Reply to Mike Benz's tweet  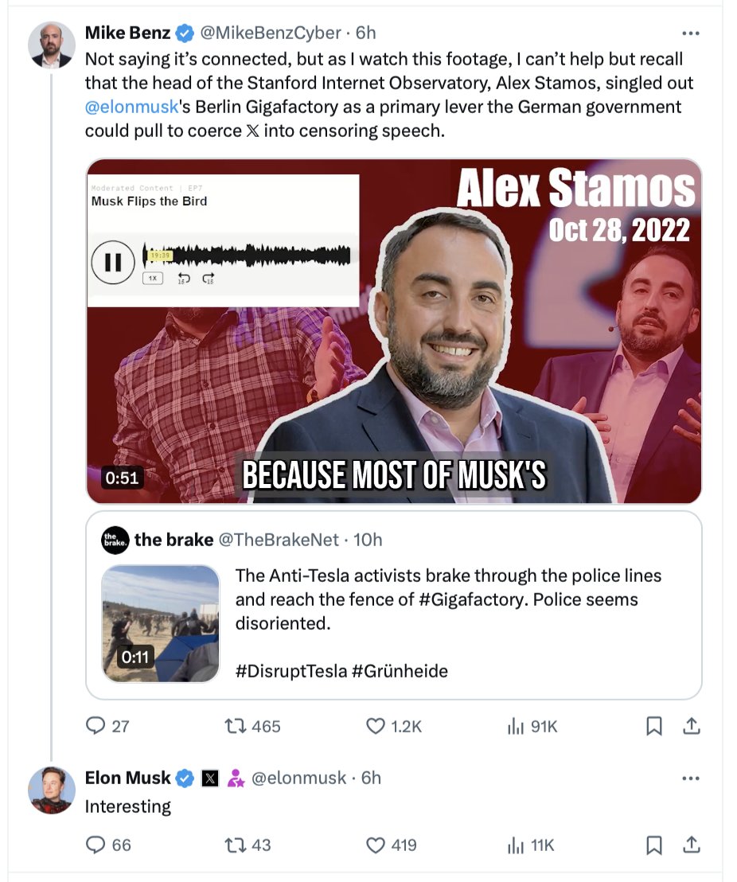pyautogui.click(x=107, y=726)
